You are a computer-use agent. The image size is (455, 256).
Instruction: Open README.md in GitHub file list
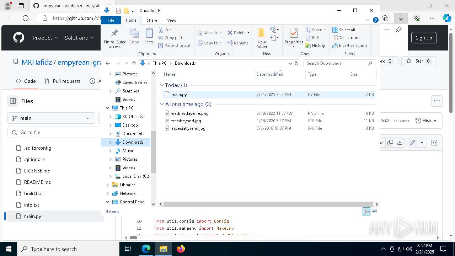tap(38, 182)
